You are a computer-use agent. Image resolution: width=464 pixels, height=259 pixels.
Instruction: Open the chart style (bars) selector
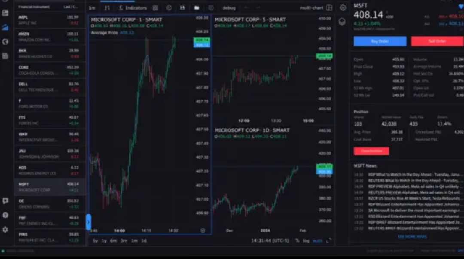[107, 8]
